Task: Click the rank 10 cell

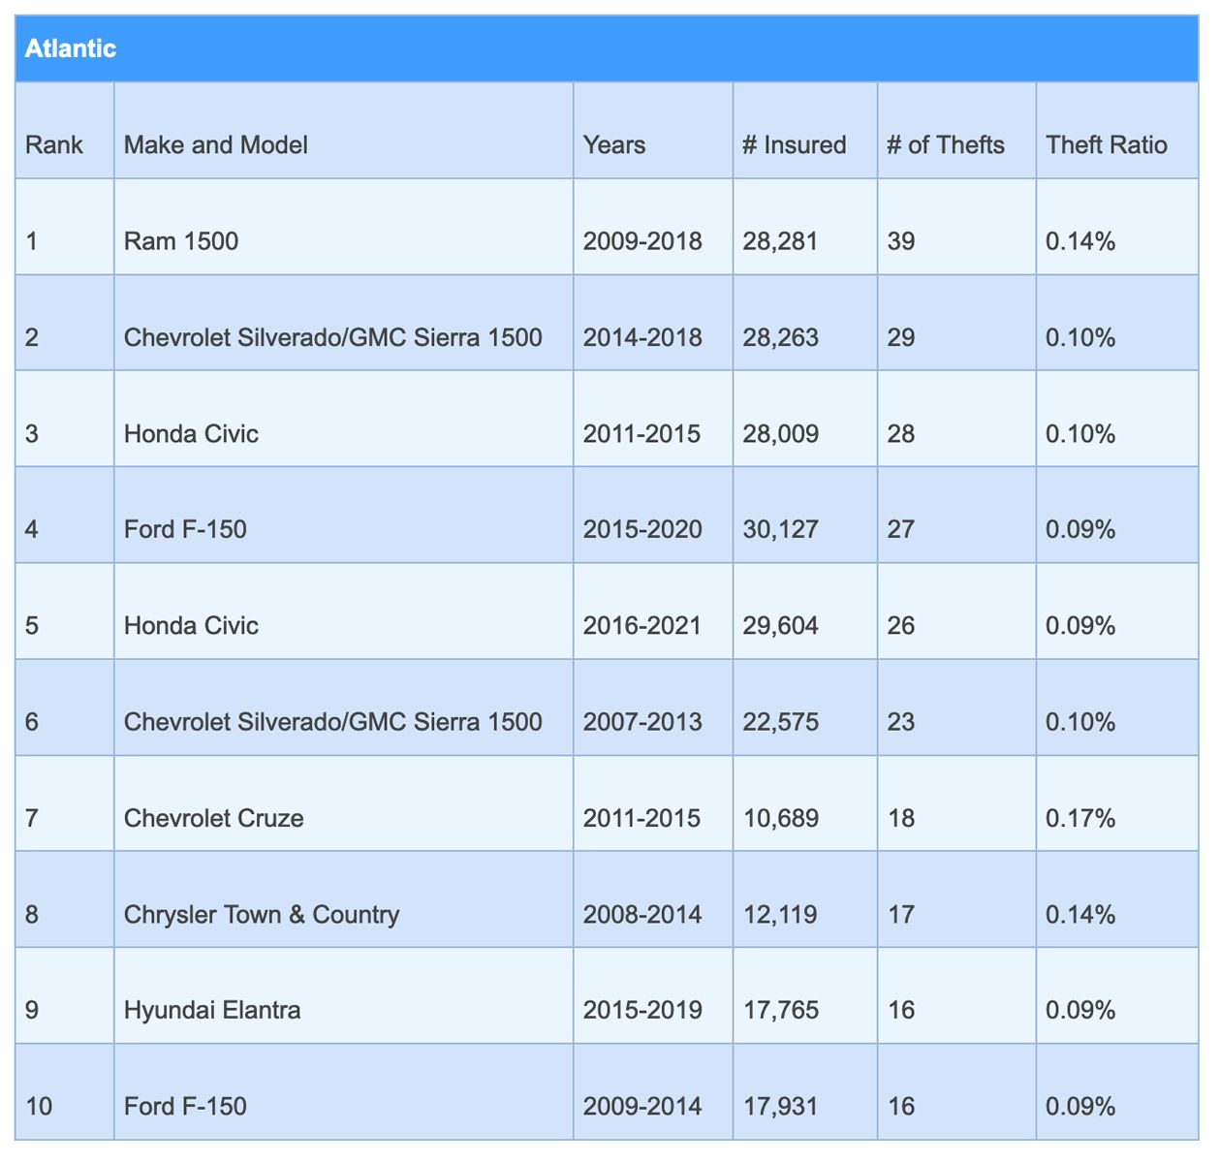Action: pyautogui.click(x=40, y=1107)
